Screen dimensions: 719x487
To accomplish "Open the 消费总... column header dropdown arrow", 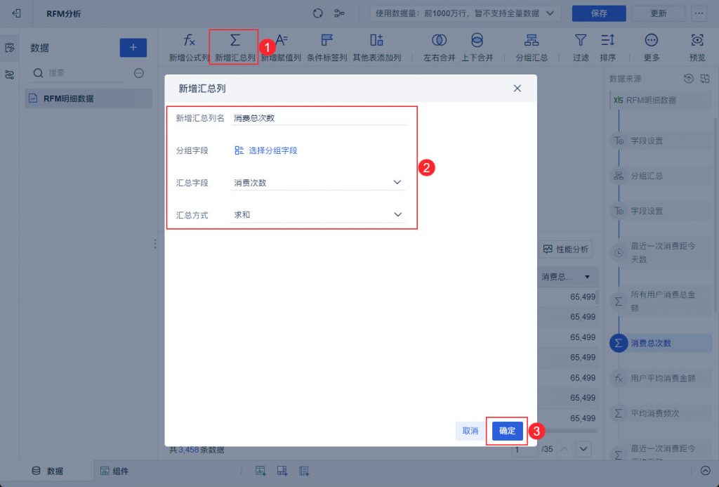I will (587, 277).
